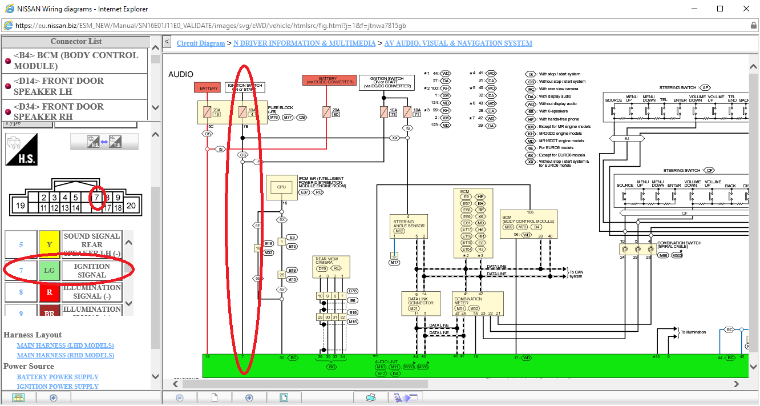This screenshot has width=760, height=406.
Task: Zoom in the wiring diagram with plus icon
Action: tap(249, 397)
